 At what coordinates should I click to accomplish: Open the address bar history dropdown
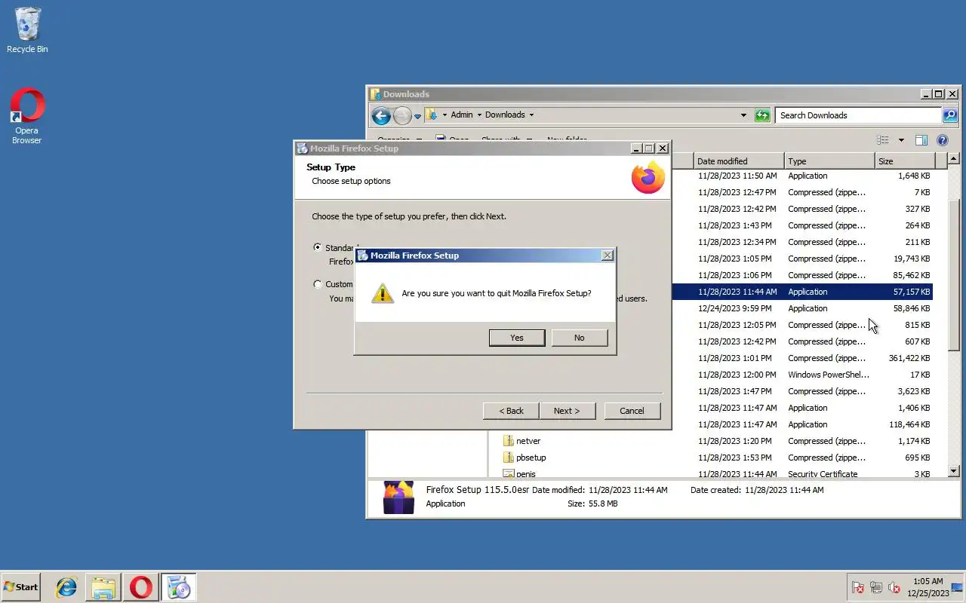click(743, 115)
